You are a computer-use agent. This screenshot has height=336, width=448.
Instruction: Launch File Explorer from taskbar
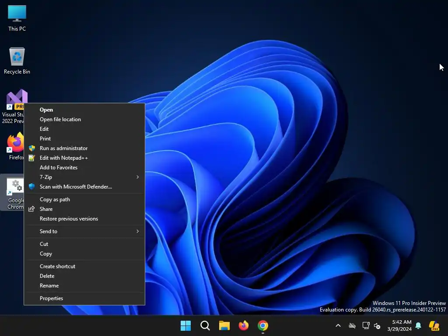224,325
